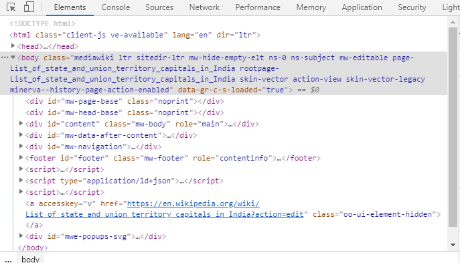Click the vertical scrollbar thumb

pyautogui.click(x=453, y=127)
